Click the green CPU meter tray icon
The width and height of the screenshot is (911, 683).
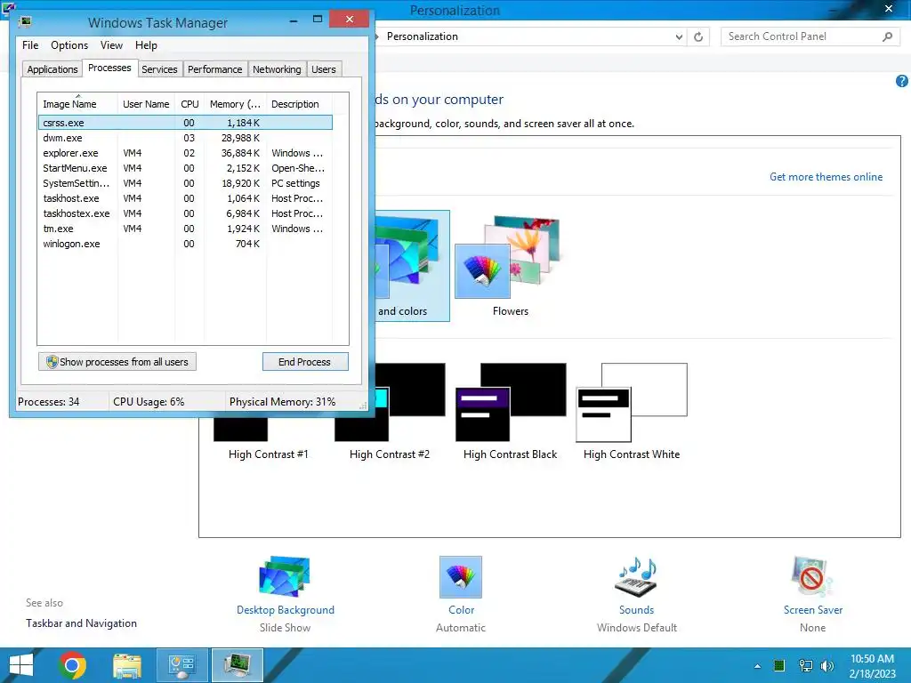point(779,665)
